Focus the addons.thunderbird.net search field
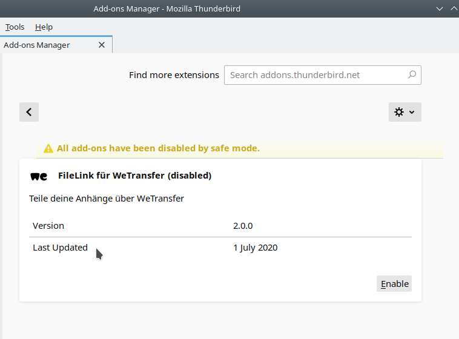The width and height of the screenshot is (459, 339). tap(323, 75)
